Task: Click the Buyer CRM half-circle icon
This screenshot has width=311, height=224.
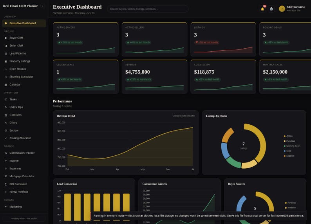Action: [x=6, y=38]
